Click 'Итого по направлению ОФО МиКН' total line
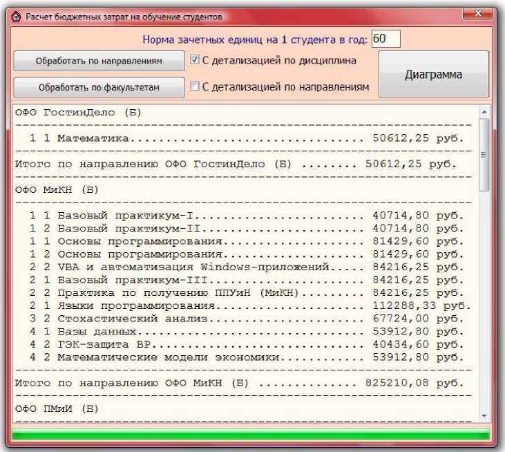The width and height of the screenshot is (505, 452). (x=239, y=383)
